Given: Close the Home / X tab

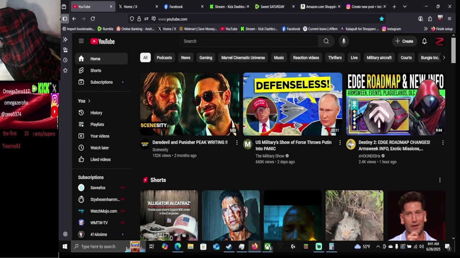Looking at the screenshot, I should tap(157, 6).
